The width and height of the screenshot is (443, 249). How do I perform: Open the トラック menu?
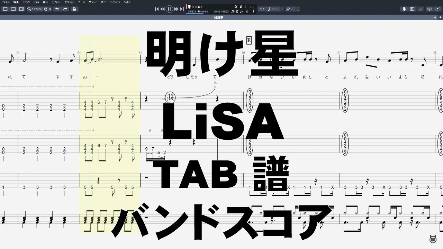[26, 2]
